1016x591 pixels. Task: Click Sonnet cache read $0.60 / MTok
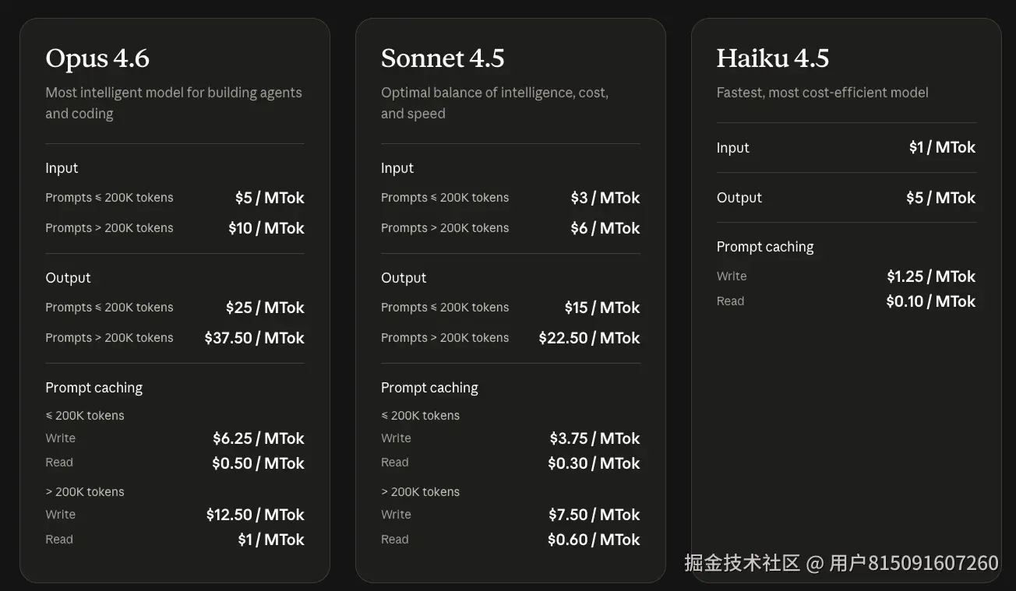(594, 540)
